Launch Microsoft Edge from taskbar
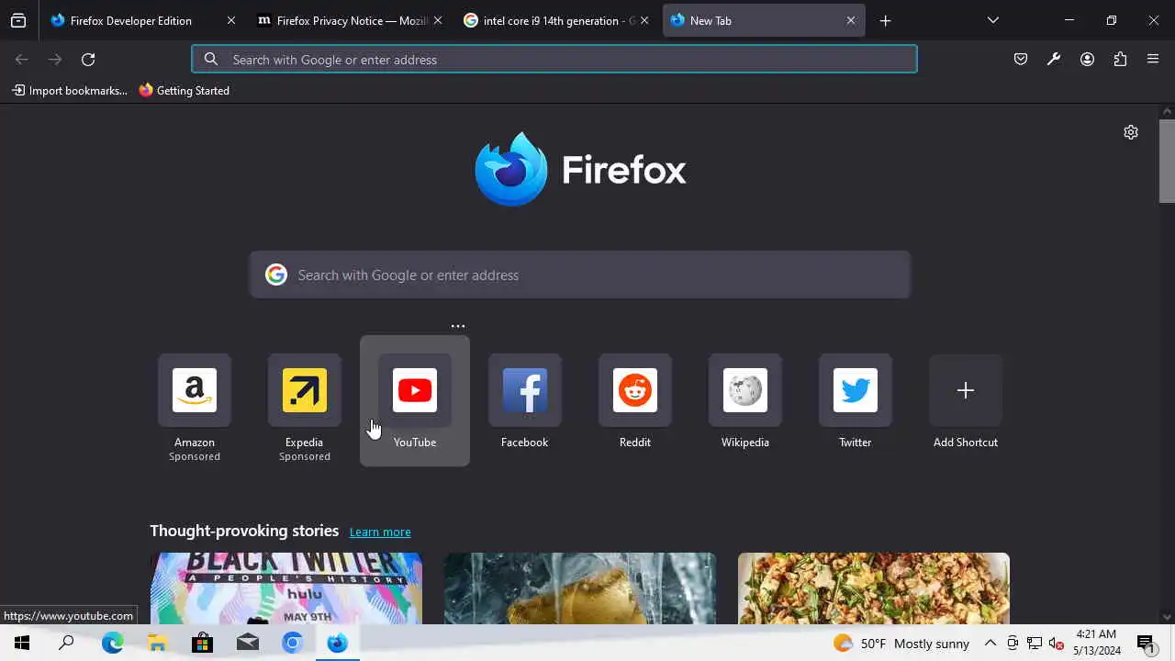 [x=112, y=643]
